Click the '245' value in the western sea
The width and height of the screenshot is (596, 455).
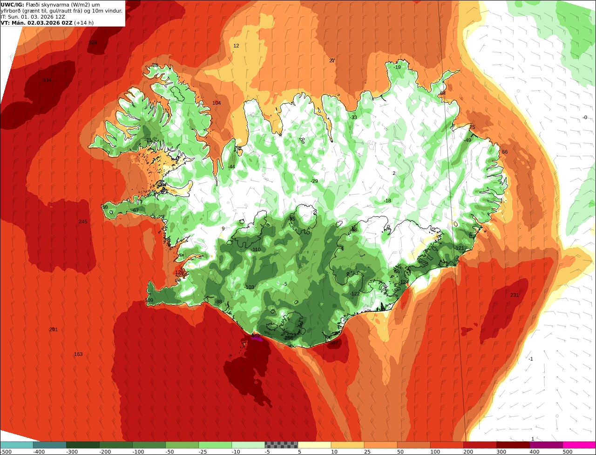tap(83, 222)
